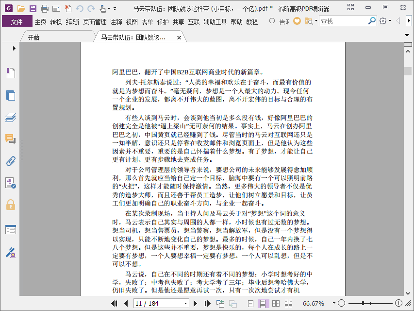The width and height of the screenshot is (414, 311).
Task: Open the quick access toolbar customize dropdown
Action: pyautogui.click(x=115, y=9)
